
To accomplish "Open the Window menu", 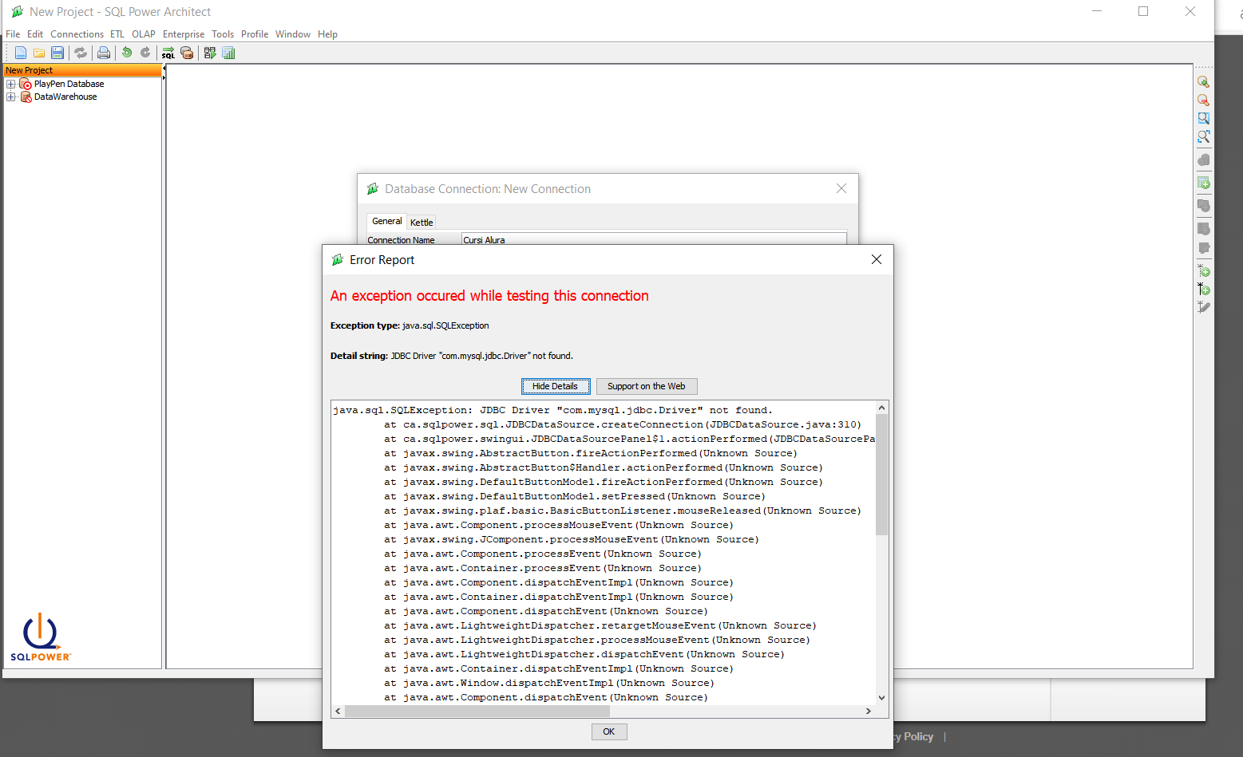I will (293, 34).
